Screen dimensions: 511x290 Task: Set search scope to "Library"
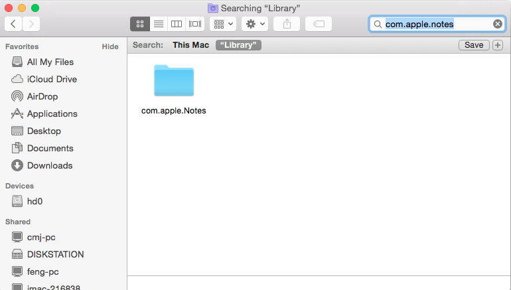[238, 45]
